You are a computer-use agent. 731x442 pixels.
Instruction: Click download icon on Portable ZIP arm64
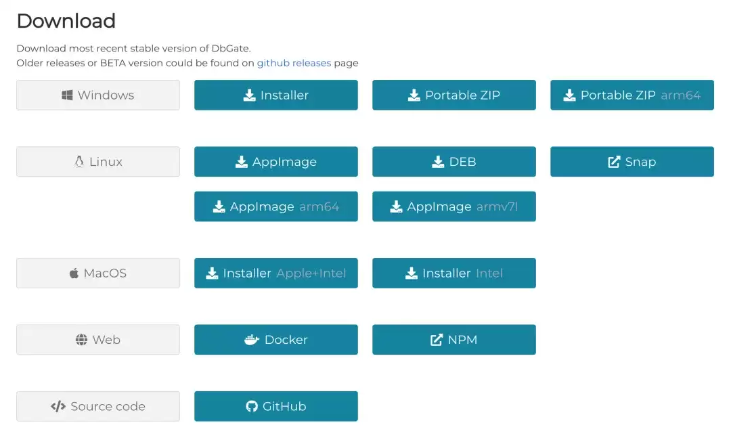pos(569,95)
